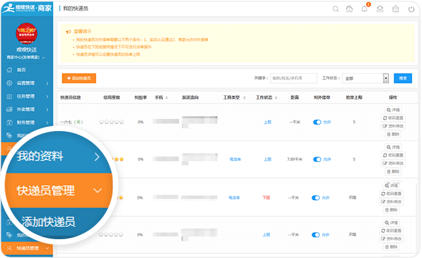Image resolution: width=422 pixels, height=258 pixels.
Task: Expand the merchant center dropdown under the avatar
Action: tap(43, 58)
